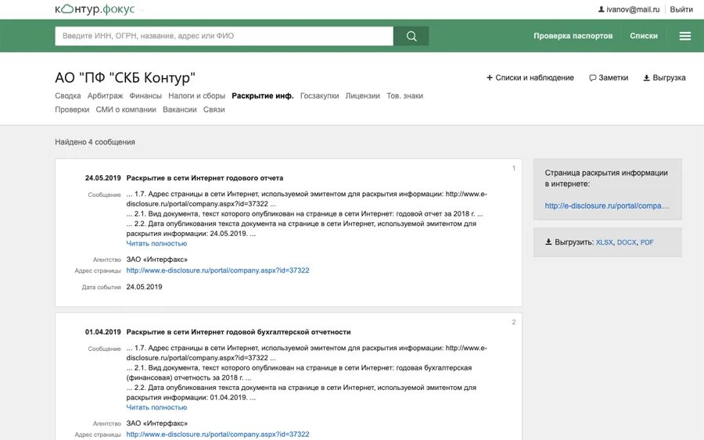This screenshot has height=440, width=704.
Task: Click the user profile icon beside ivanov@mail.ru
Action: [602, 9]
